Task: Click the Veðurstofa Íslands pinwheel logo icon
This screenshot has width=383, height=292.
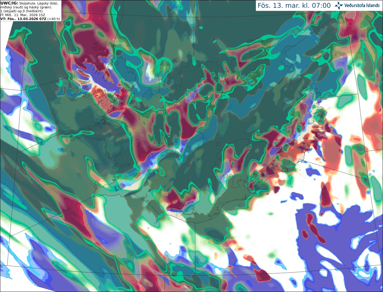Action: (339, 5)
